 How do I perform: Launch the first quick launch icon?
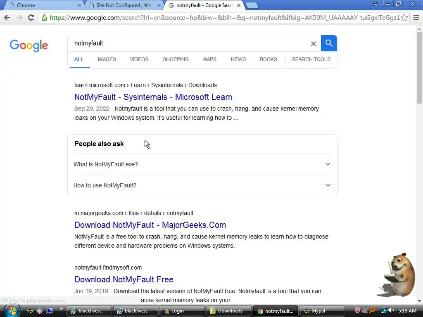point(30,311)
